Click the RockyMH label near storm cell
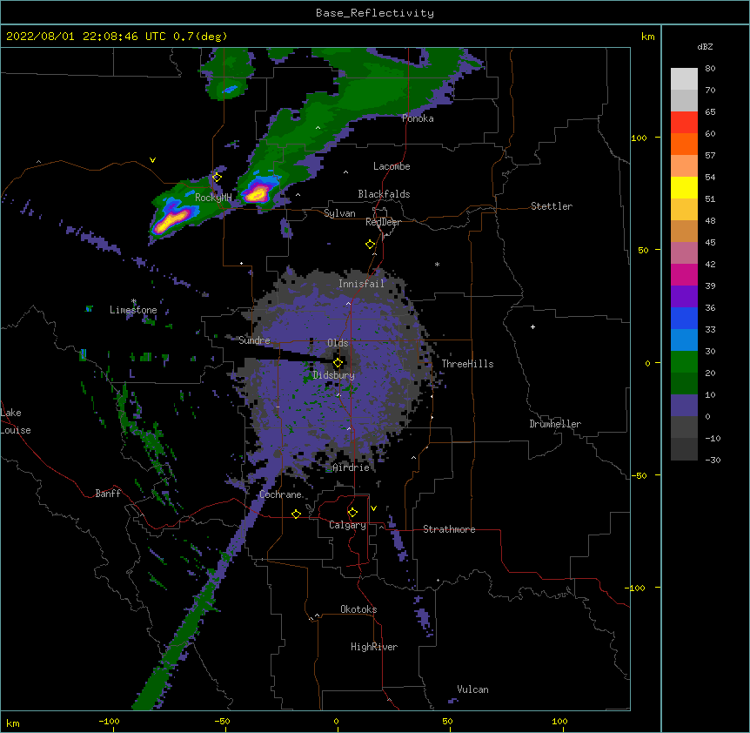Image resolution: width=750 pixels, height=733 pixels. [213, 198]
